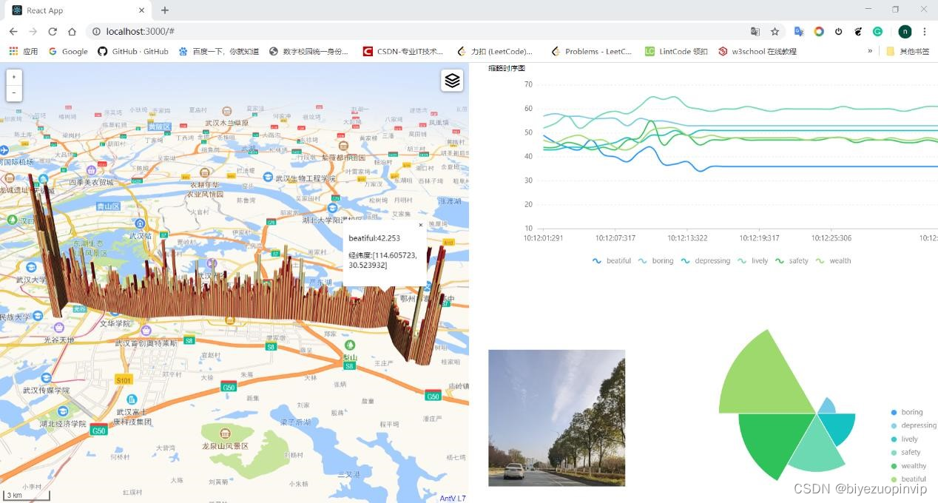This screenshot has height=503, width=938.
Task: Zoom out the map with minus button
Action: click(14, 93)
